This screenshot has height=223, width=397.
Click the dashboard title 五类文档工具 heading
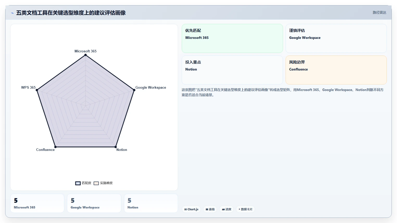pos(71,13)
